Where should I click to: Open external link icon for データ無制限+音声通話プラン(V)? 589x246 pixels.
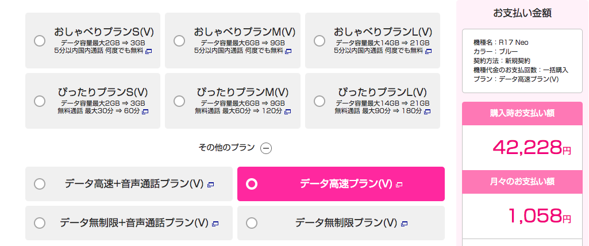215,223
